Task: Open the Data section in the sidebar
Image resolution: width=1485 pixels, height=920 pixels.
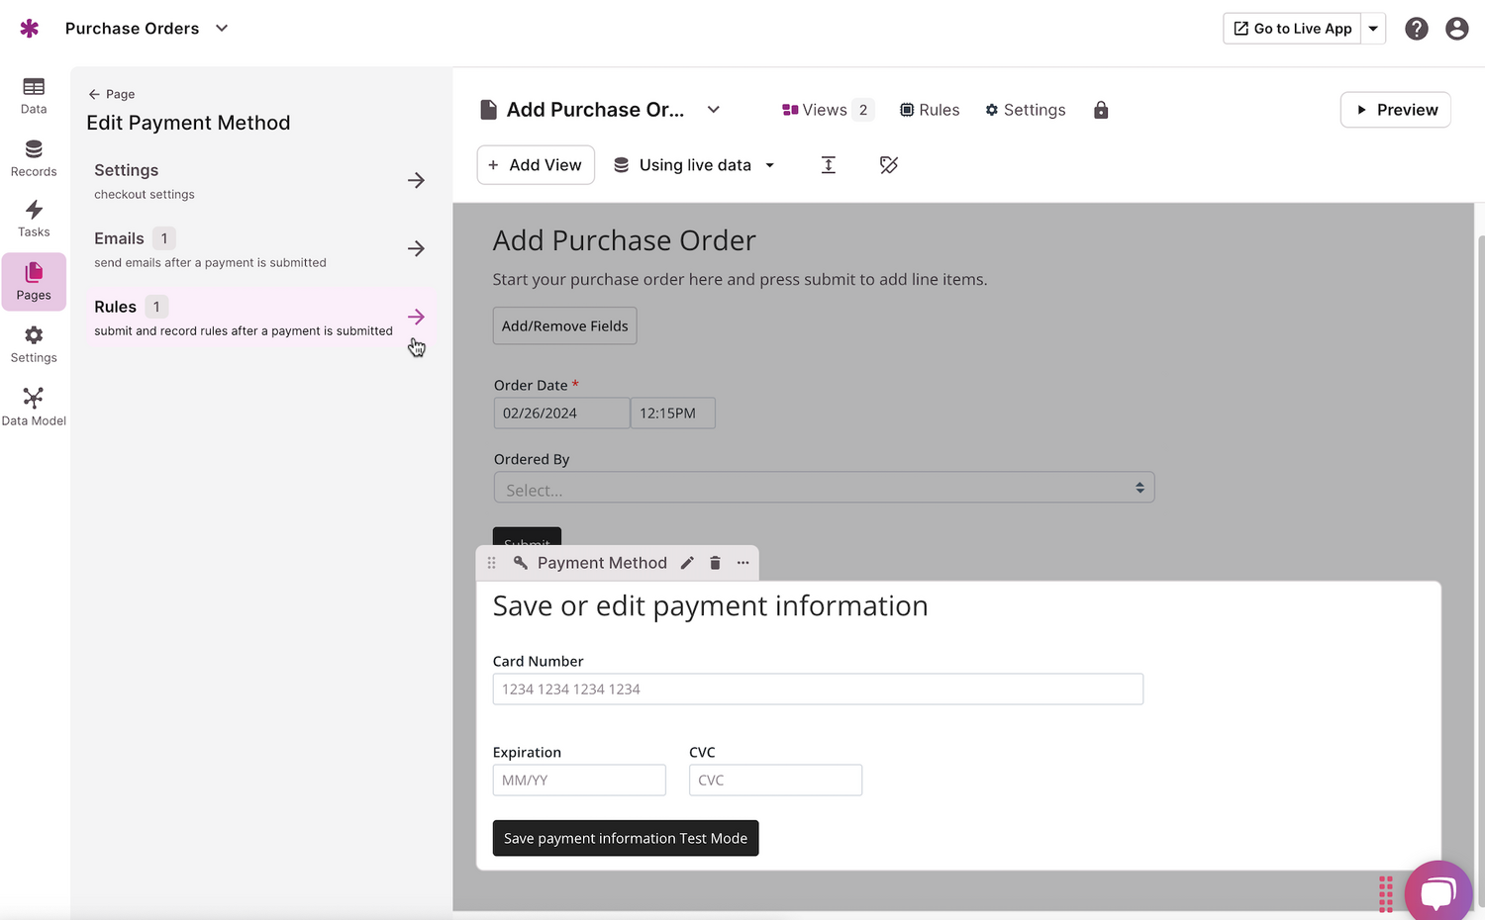Action: [x=33, y=96]
